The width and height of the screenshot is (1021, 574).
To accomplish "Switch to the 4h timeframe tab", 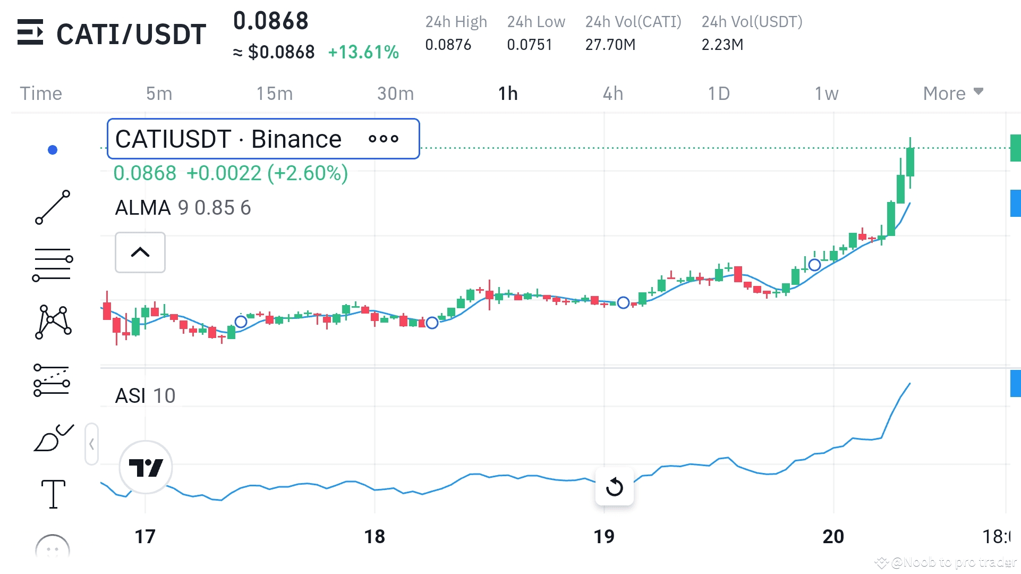I will pyautogui.click(x=612, y=94).
